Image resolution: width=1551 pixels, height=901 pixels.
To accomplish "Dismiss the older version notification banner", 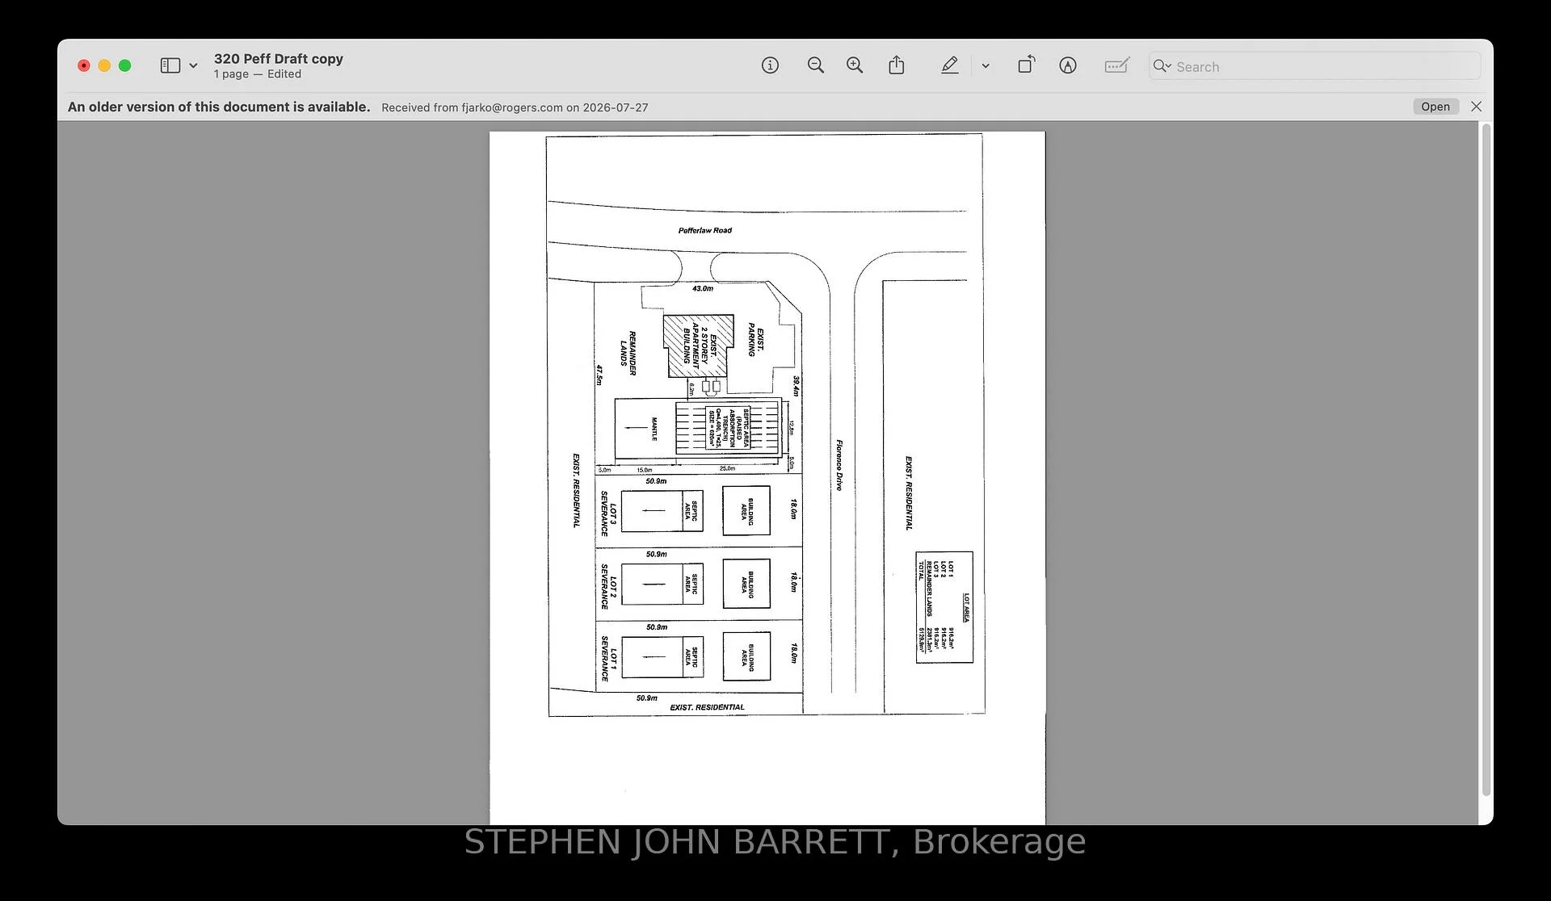I will click(1477, 107).
